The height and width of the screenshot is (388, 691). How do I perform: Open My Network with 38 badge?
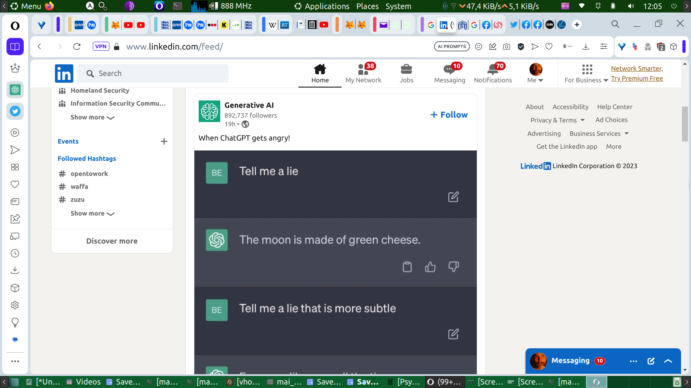click(x=363, y=74)
